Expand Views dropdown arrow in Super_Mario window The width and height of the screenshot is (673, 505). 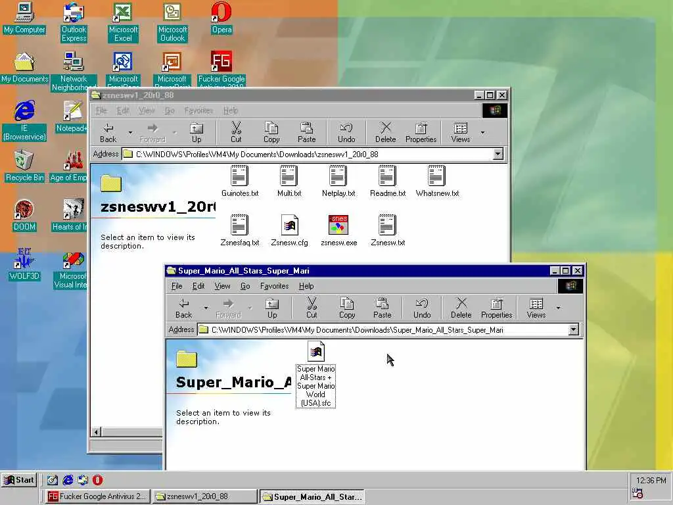point(558,308)
